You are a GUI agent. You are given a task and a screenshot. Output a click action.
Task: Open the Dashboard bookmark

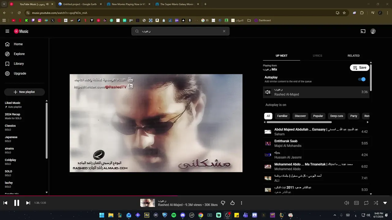tap(262, 20)
